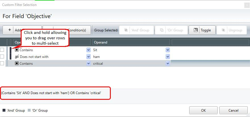Click the OK button
Viewport: 250px width, 117px height.
pos(203,110)
